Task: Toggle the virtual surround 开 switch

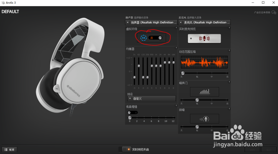Action: 155,38
